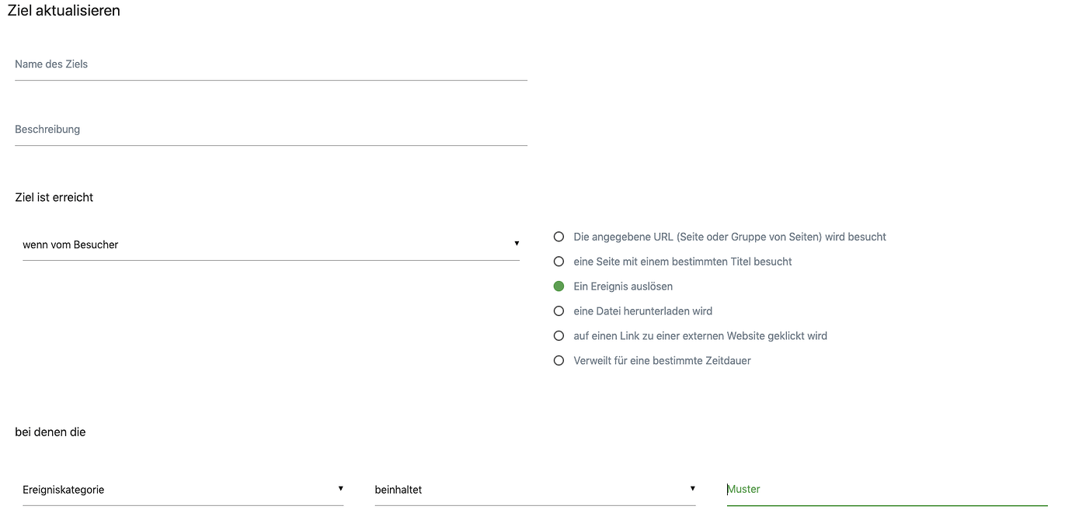The height and width of the screenshot is (520, 1072).
Task: Click the 'bei denen die' label
Action: pyautogui.click(x=50, y=432)
